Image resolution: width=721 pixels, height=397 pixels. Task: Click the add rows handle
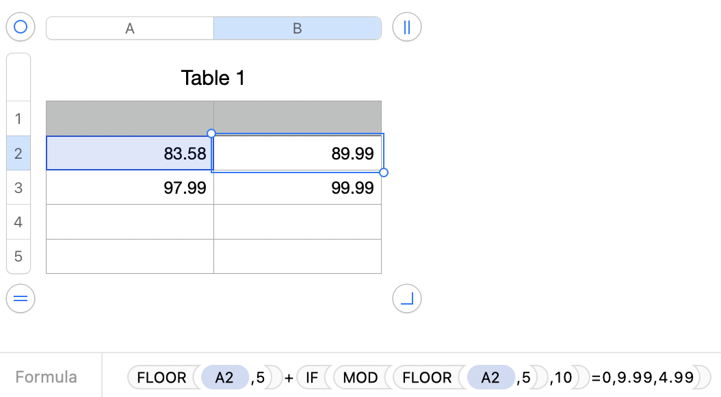21,298
